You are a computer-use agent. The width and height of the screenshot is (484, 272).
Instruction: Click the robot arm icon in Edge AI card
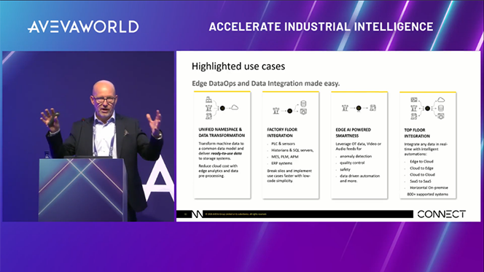click(x=345, y=108)
